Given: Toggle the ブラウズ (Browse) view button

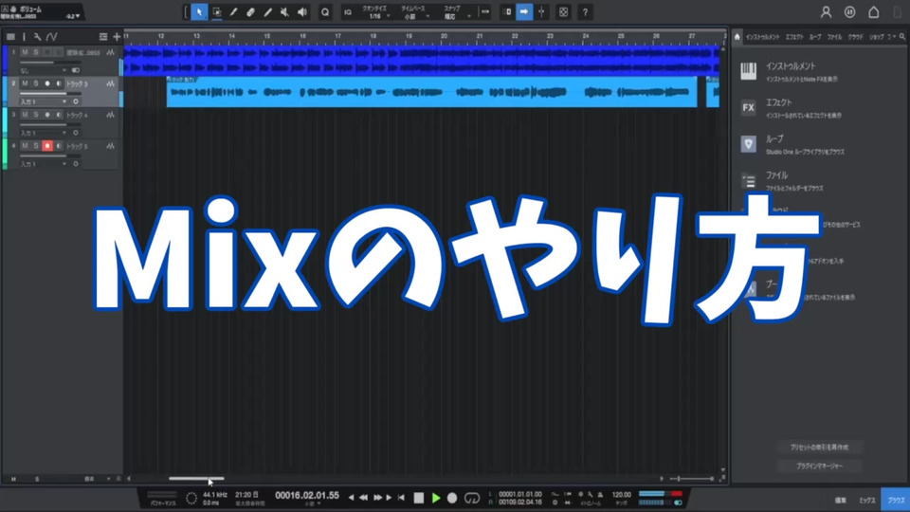Looking at the screenshot, I should tap(896, 500).
